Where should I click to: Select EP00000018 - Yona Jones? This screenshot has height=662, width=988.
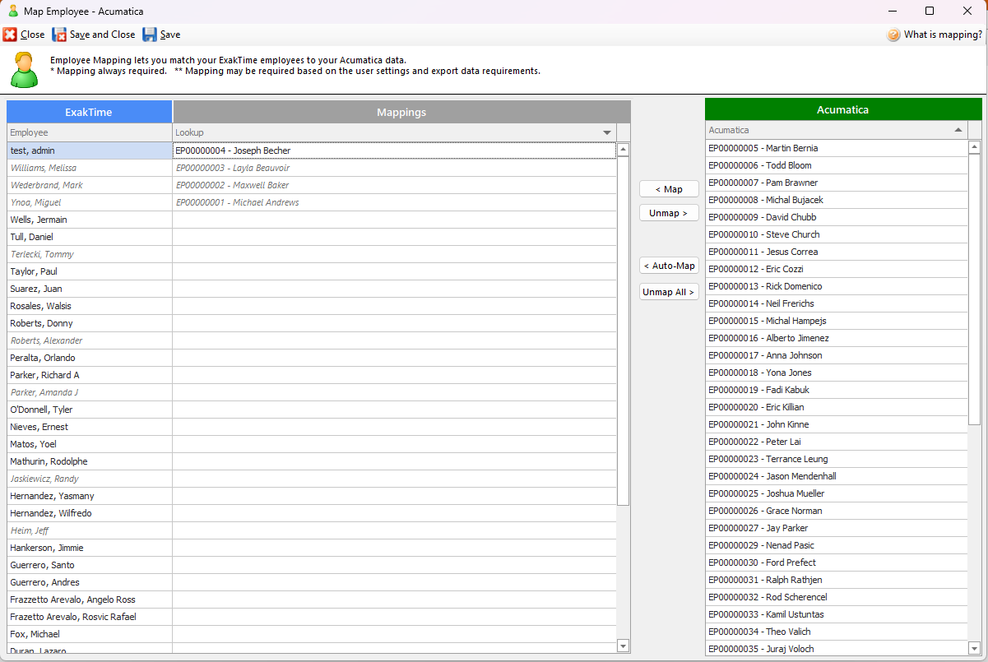click(837, 373)
